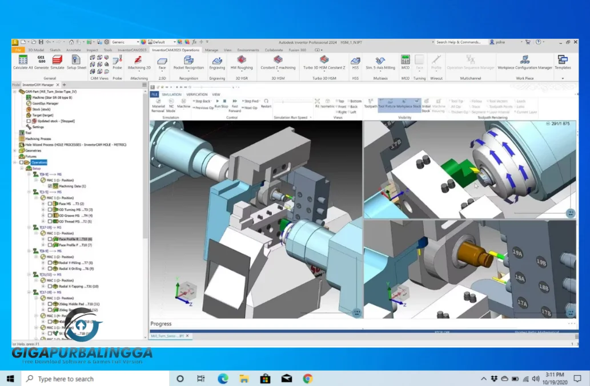Open Turbo 3D HSM Constant Z
This screenshot has width=590, height=386.
(x=324, y=62)
